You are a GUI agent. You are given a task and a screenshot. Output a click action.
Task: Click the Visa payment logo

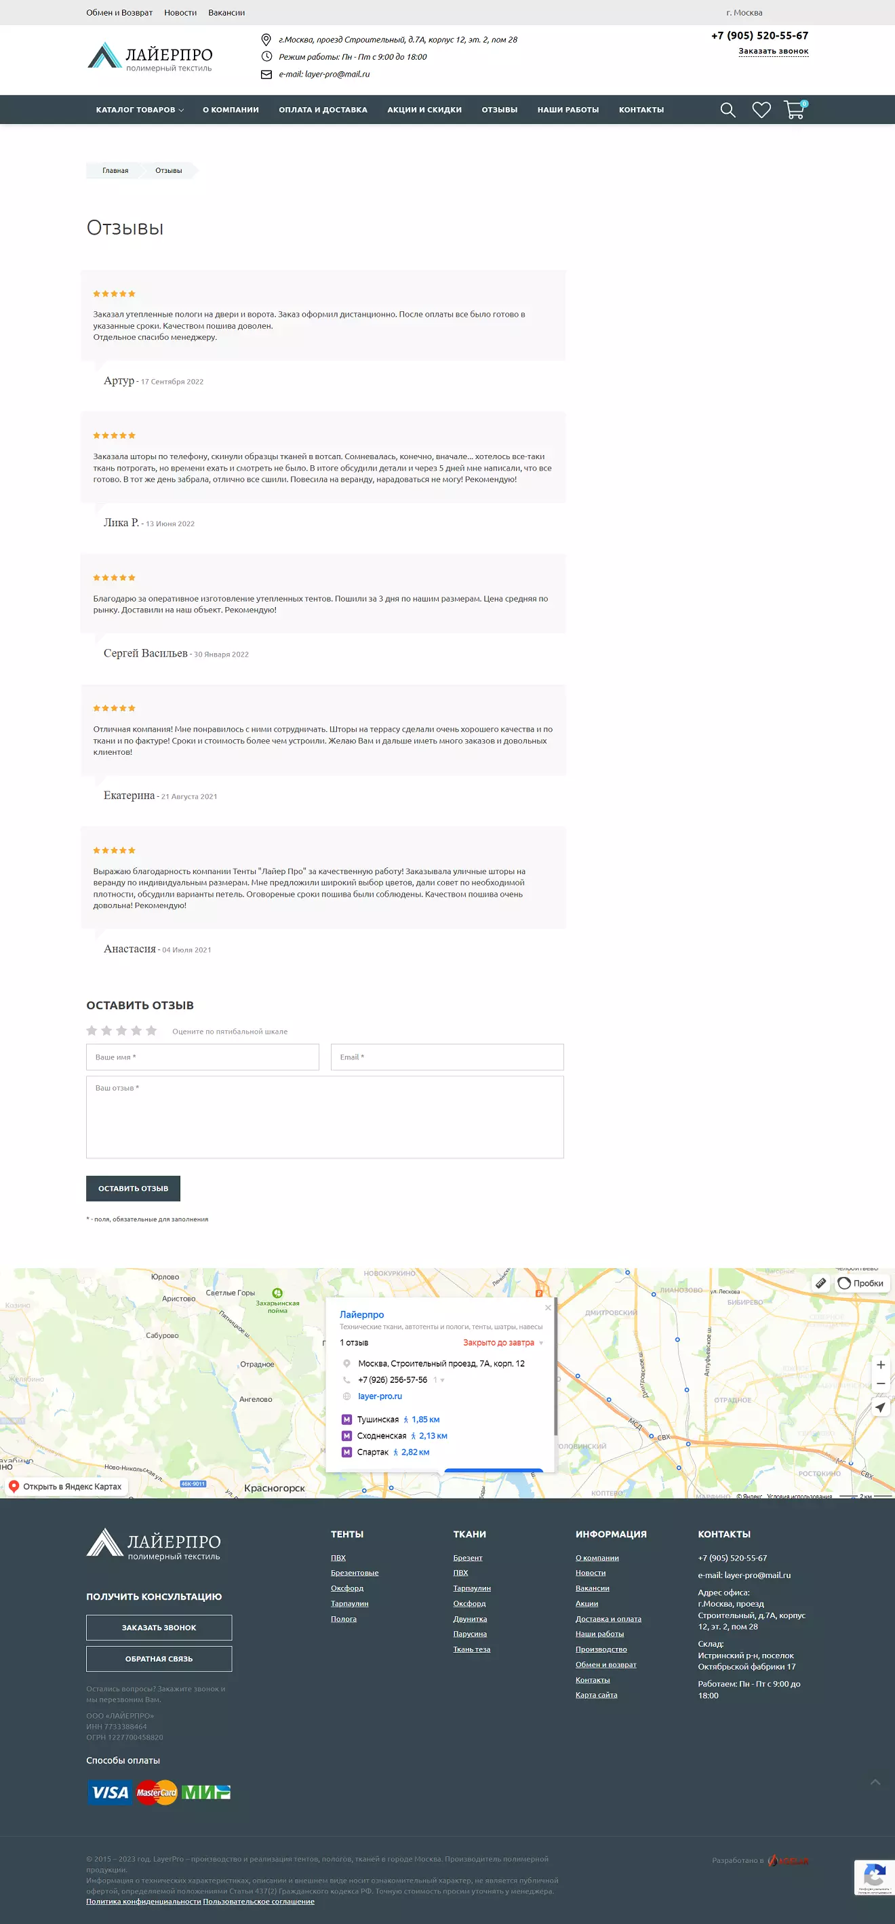110,1792
